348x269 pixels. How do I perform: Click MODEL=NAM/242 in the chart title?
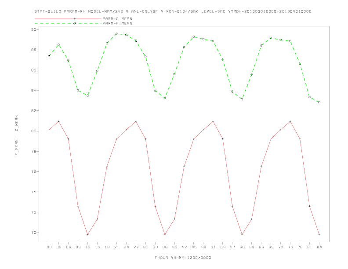click(x=105, y=11)
